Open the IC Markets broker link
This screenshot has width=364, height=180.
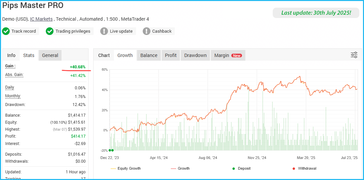coord(41,19)
